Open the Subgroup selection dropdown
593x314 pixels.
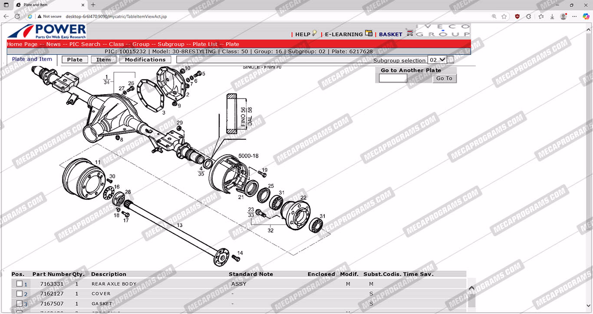437,60
